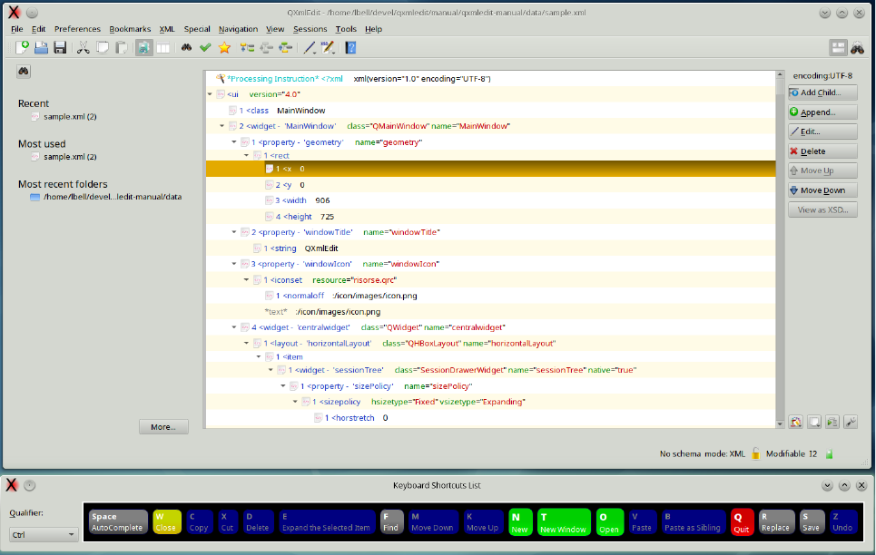
Task: Open the Qualifier dropdown showing Ctrl
Action: click(44, 535)
